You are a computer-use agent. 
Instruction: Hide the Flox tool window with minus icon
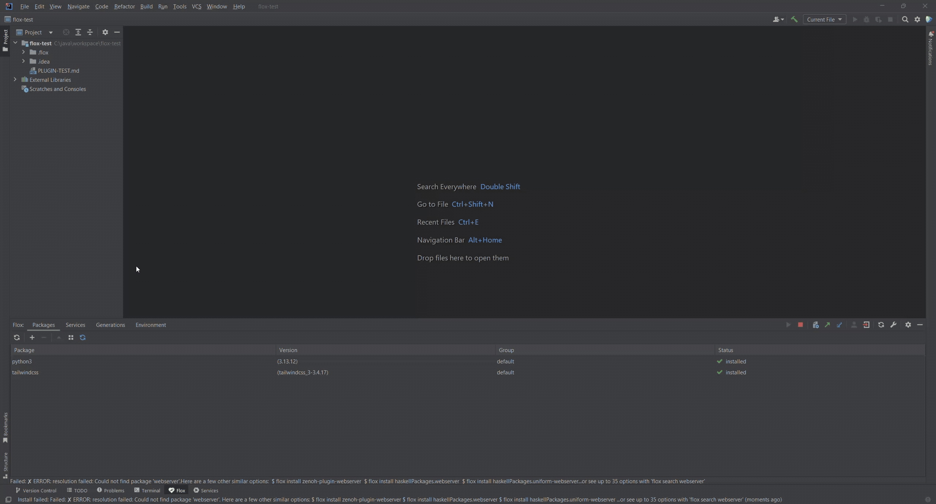[920, 325]
